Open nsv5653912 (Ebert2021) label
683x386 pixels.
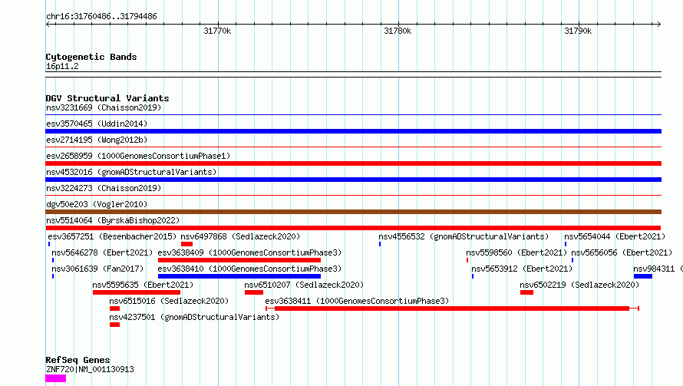(x=522, y=269)
